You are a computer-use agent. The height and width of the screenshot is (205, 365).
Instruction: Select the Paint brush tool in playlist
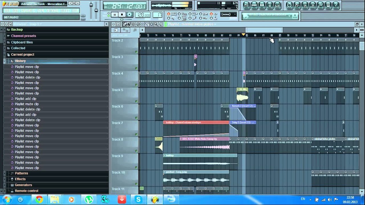(129, 24)
